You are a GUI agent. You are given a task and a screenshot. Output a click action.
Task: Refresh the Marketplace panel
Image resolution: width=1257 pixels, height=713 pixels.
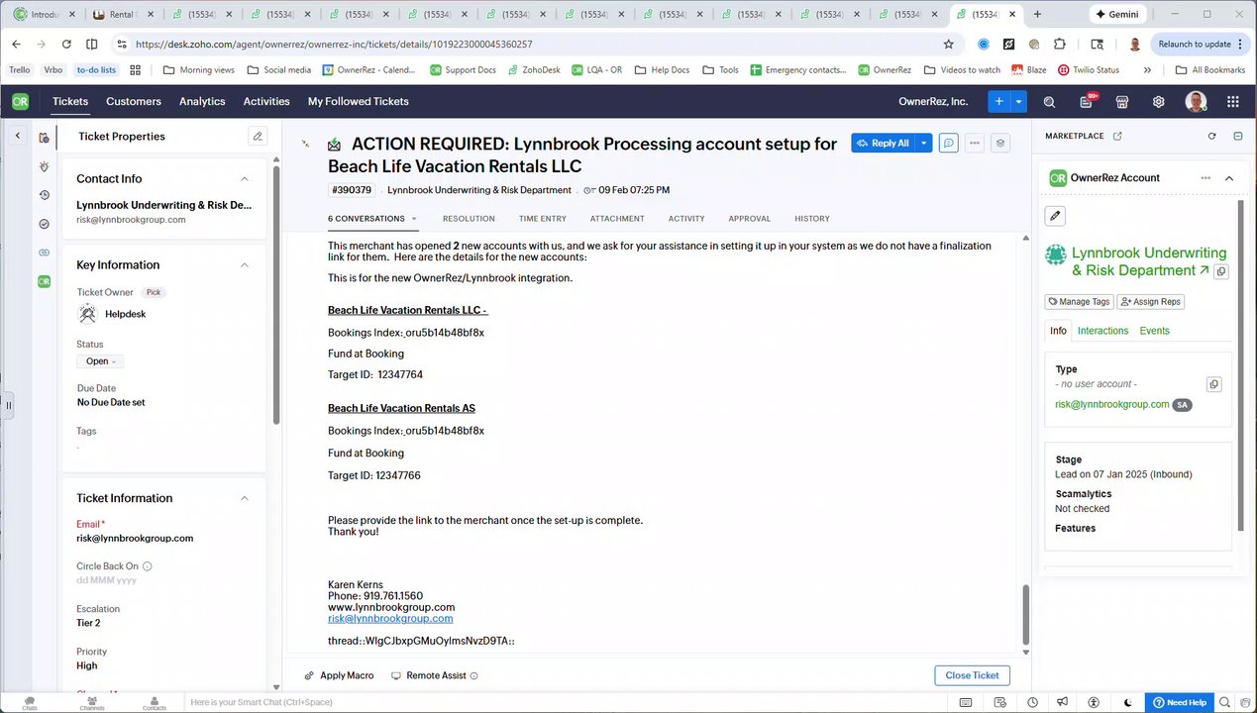(x=1211, y=136)
